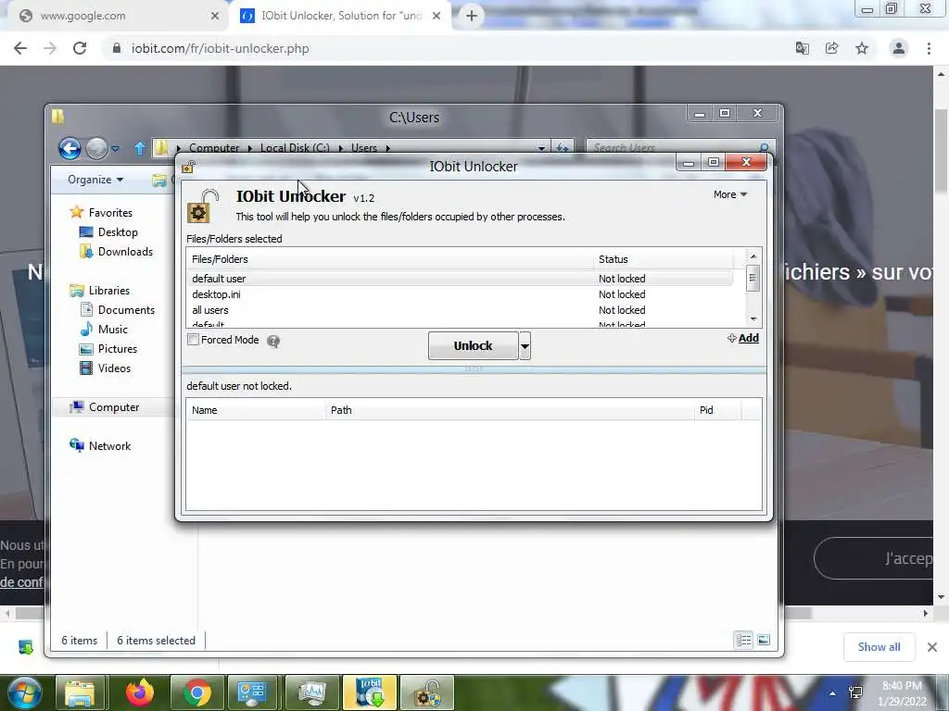The width and height of the screenshot is (949, 711).
Task: Open Chrome from the taskbar
Action: tap(196, 692)
